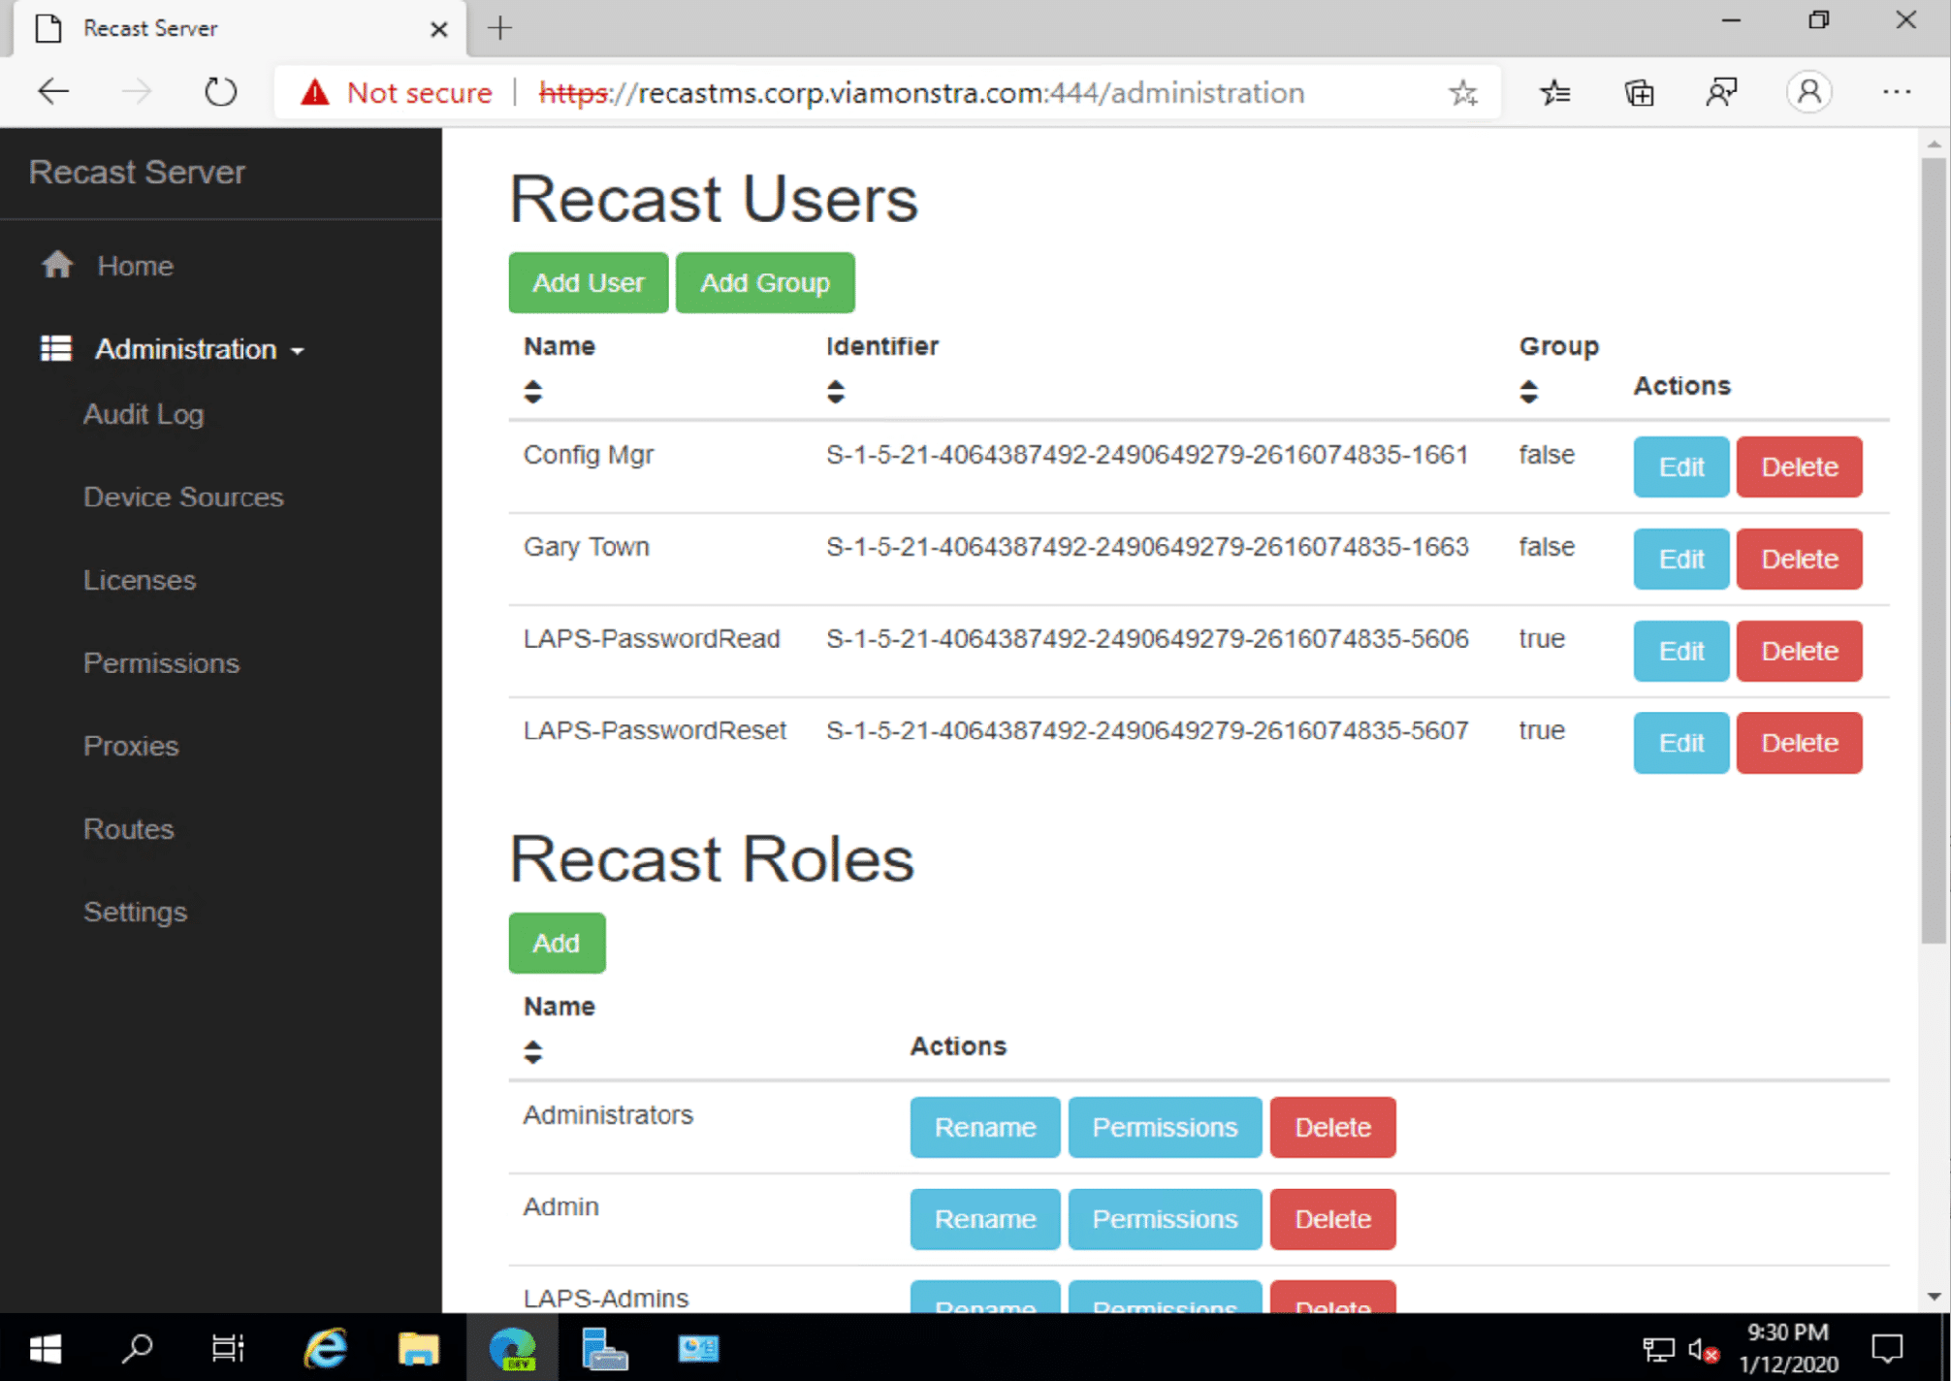Viewport: 1951px width, 1381px height.
Task: Edit the LAPS-PasswordRead group
Action: pyautogui.click(x=1680, y=651)
